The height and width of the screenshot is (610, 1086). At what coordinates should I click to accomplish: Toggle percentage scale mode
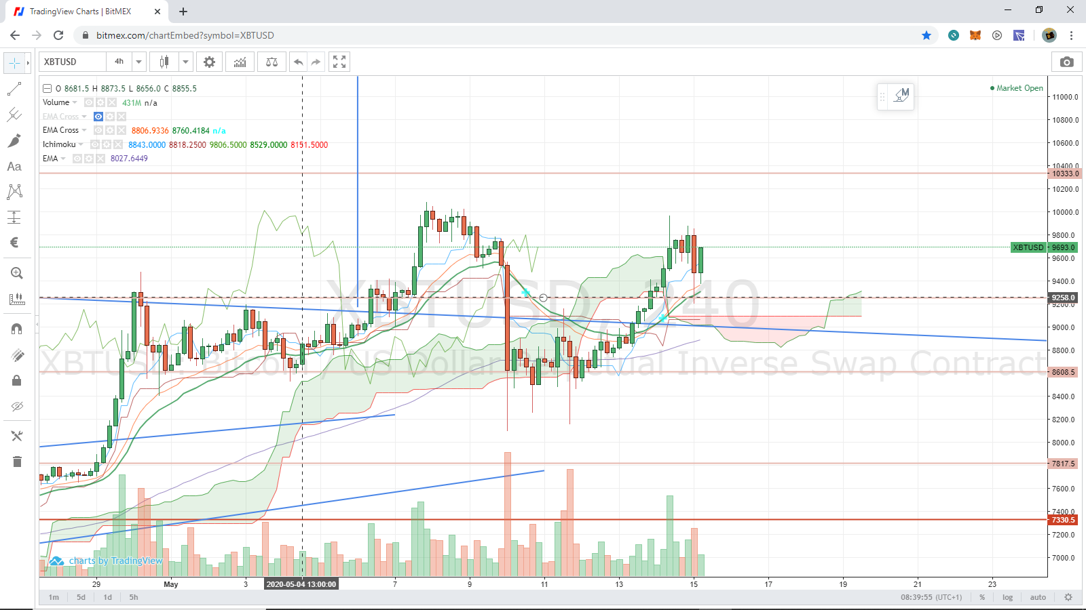click(982, 597)
